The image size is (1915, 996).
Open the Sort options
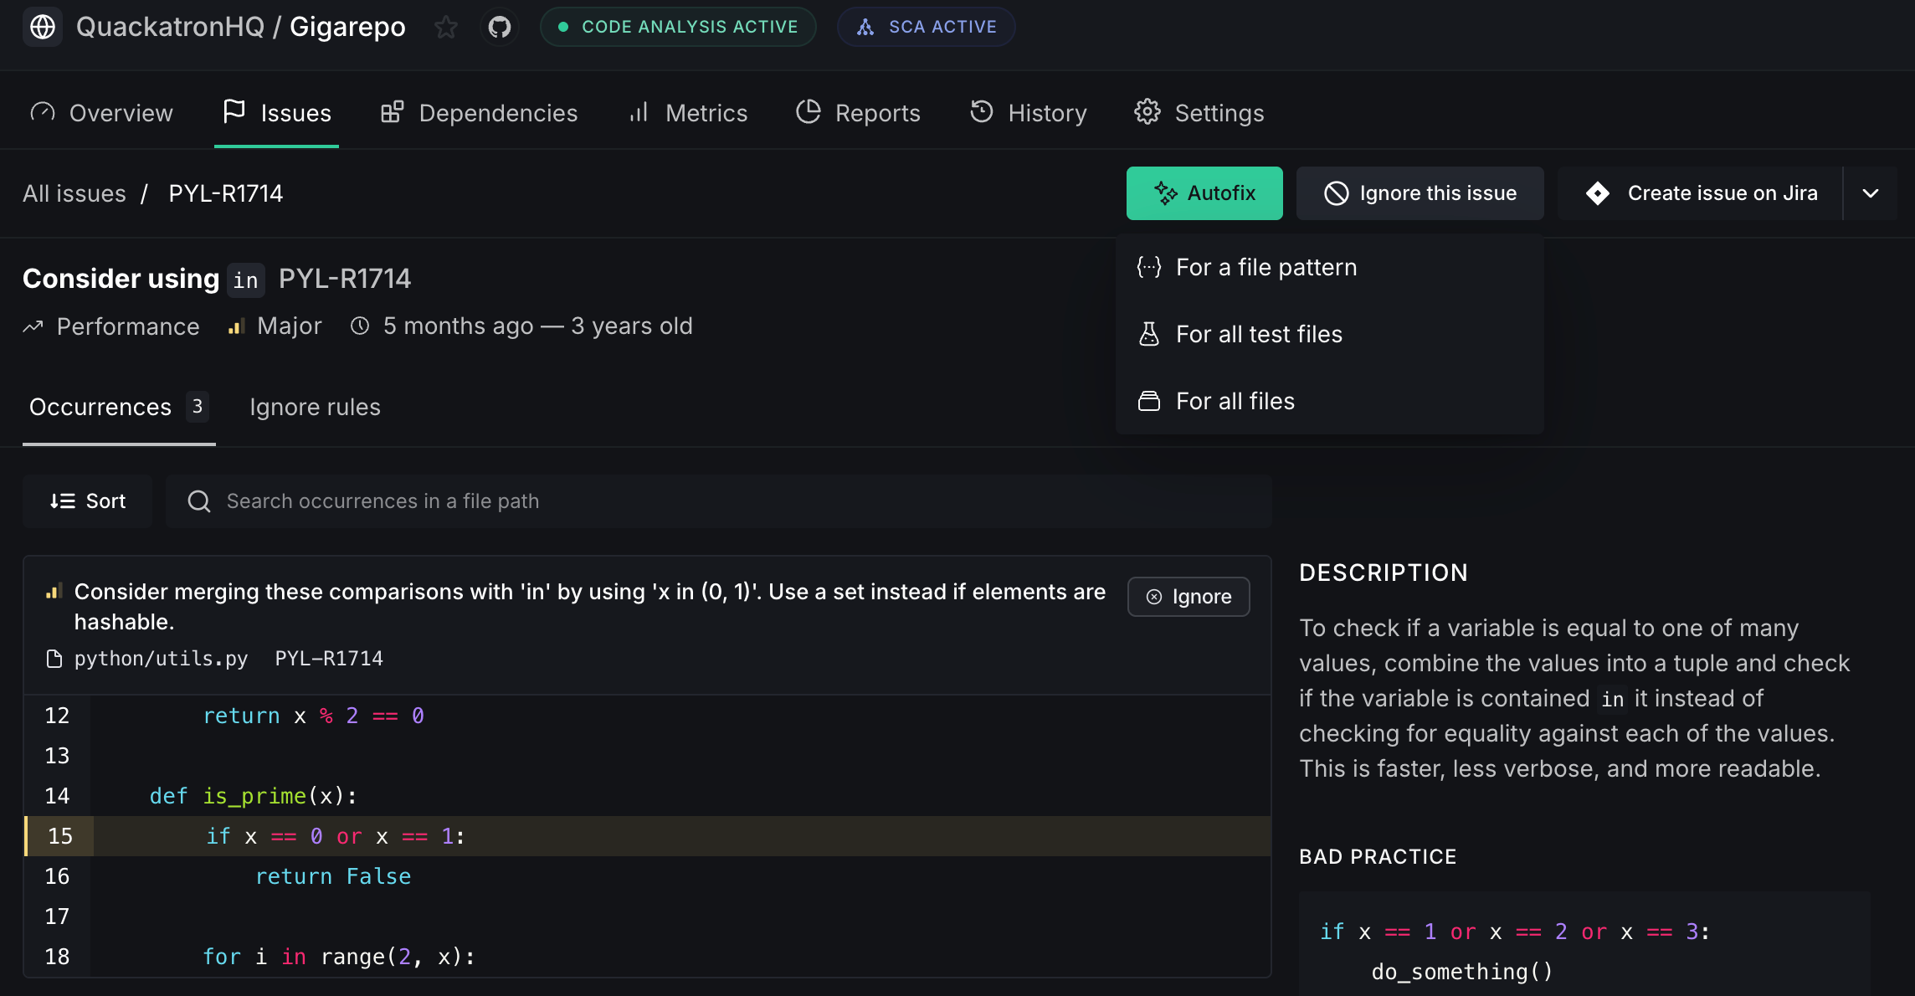pyautogui.click(x=88, y=501)
